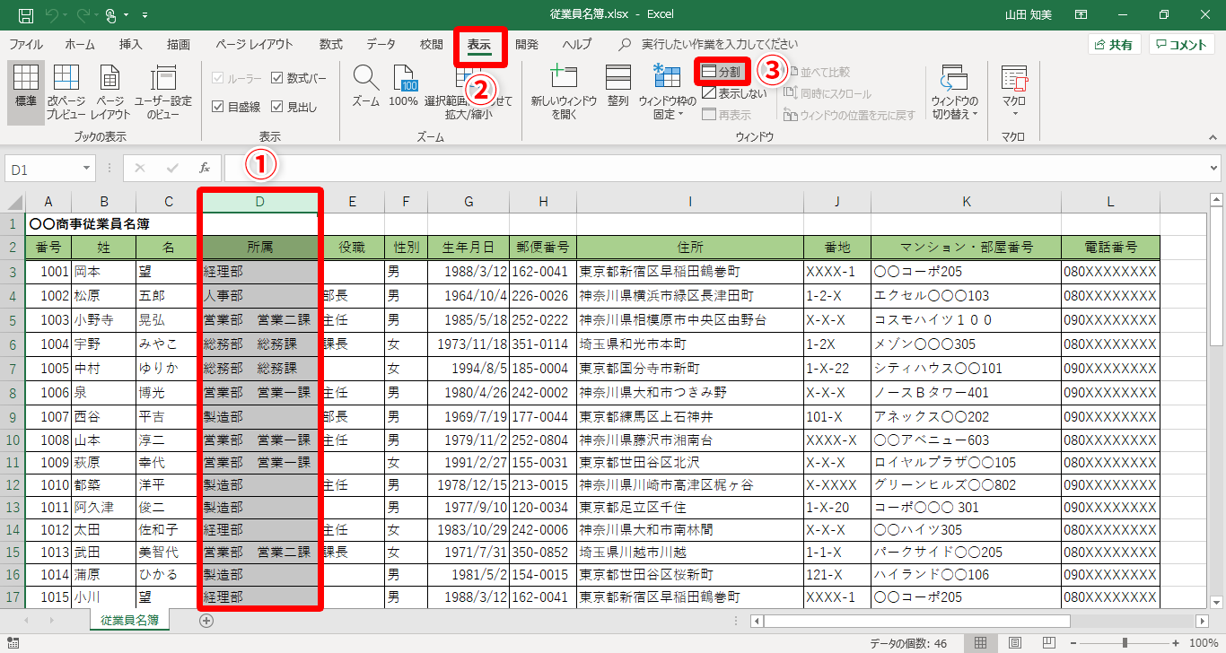Switch to the ホーム tab
This screenshot has width=1226, height=653.
[x=80, y=44]
